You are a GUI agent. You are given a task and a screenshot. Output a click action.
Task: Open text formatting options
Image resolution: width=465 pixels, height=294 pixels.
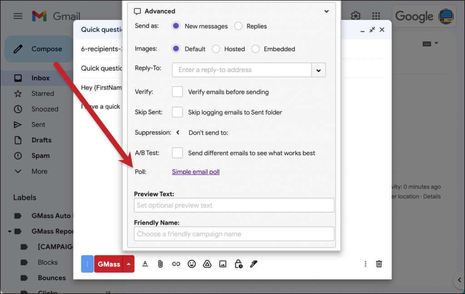coord(145,264)
